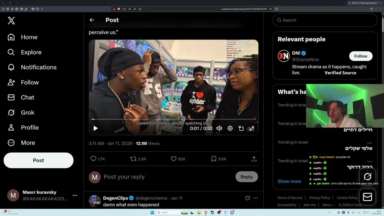Open the Home page
This screenshot has width=384, height=216.
tap(23, 37)
